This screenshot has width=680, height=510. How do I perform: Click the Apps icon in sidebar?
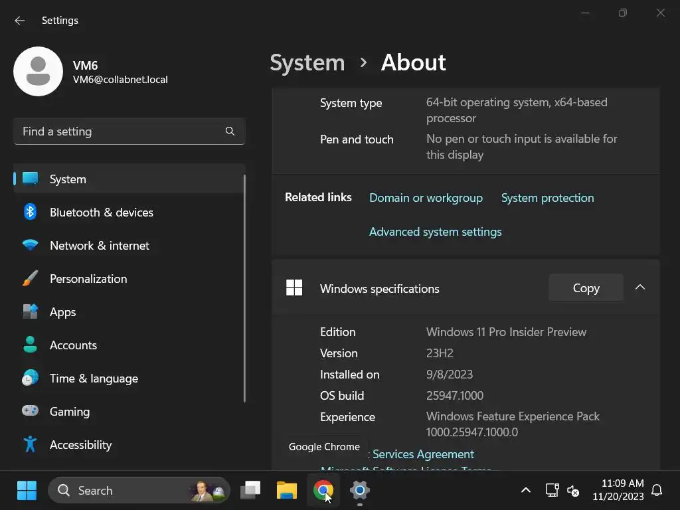[30, 311]
